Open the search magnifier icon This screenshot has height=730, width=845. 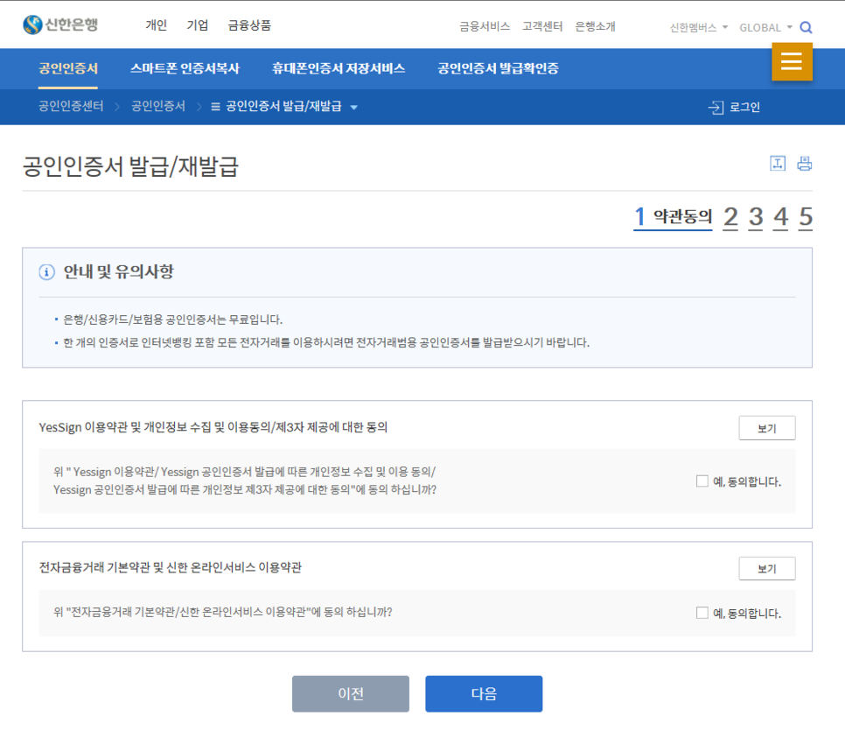pyautogui.click(x=806, y=27)
